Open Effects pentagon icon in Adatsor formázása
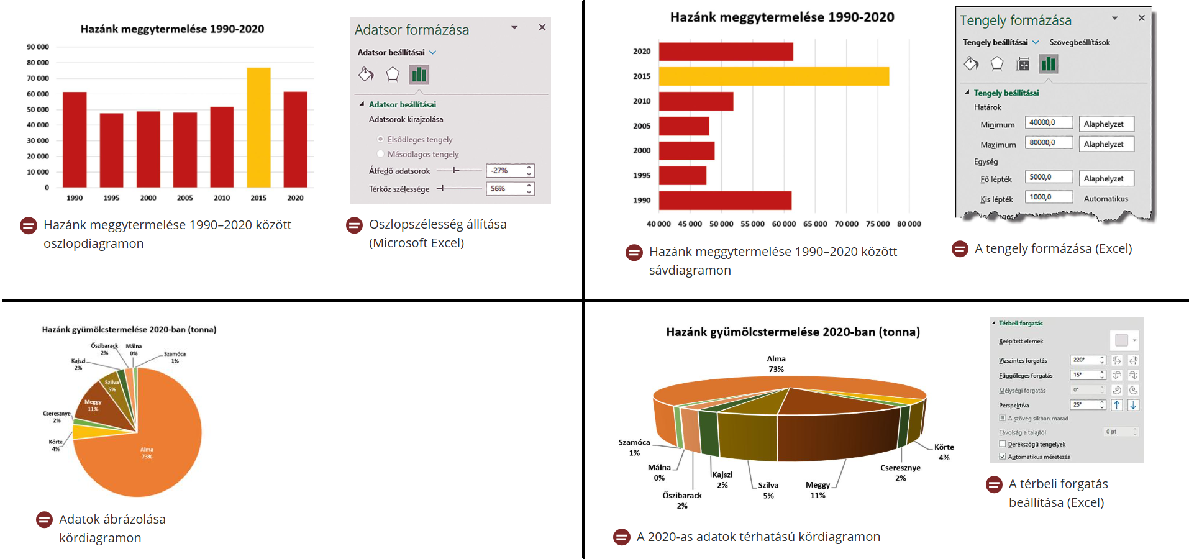 pos(393,75)
